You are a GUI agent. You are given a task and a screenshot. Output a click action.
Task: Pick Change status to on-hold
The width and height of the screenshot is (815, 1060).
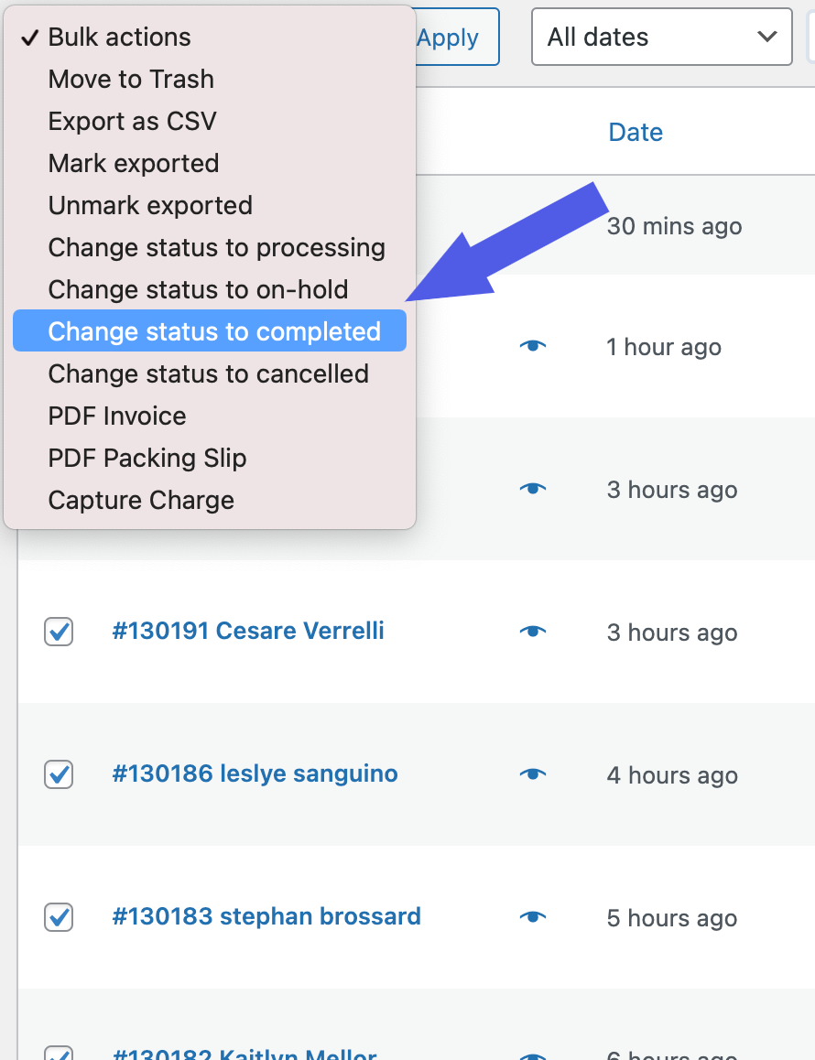pyautogui.click(x=198, y=289)
